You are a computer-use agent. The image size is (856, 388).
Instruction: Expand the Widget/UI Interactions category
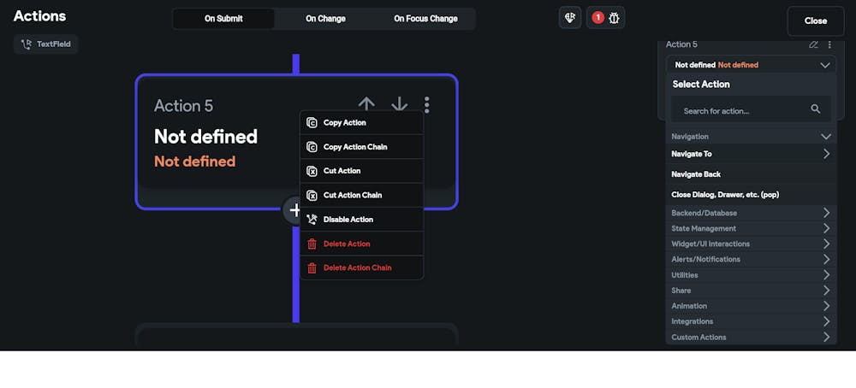pyautogui.click(x=752, y=244)
